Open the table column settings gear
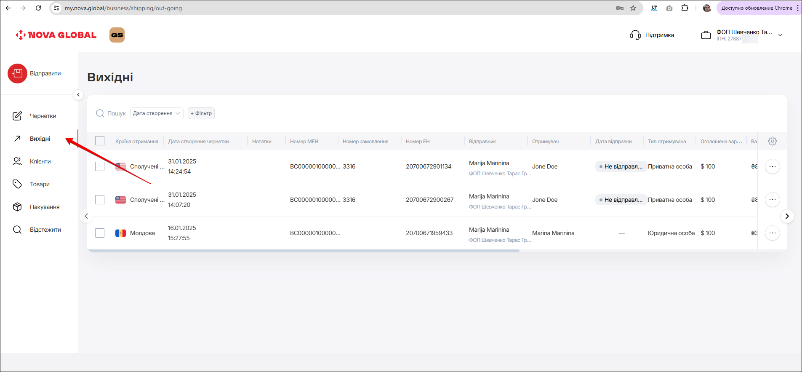 click(772, 141)
